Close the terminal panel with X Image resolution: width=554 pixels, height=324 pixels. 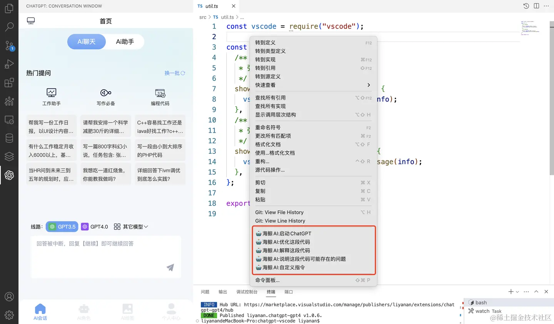[x=546, y=292]
